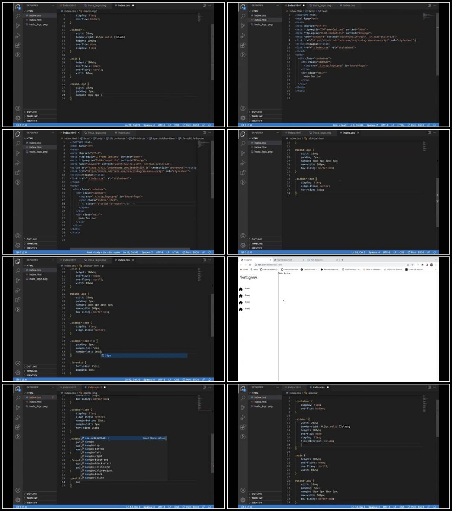Click the Ln 54, Col 8 status entry
Image resolution: width=452 pixels, height=511 pixels.
(133, 507)
